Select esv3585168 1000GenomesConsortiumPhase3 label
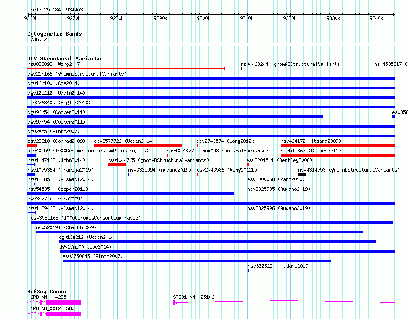The height and width of the screenshot is (319, 408). click(86, 218)
